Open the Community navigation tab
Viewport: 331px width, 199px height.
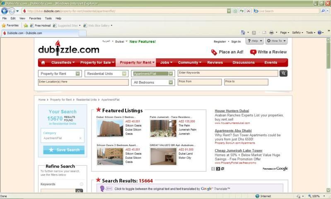click(190, 62)
